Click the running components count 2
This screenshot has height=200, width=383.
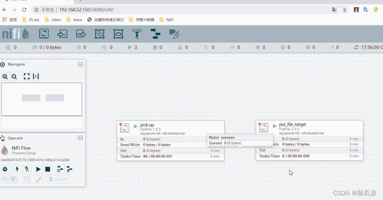[136, 47]
